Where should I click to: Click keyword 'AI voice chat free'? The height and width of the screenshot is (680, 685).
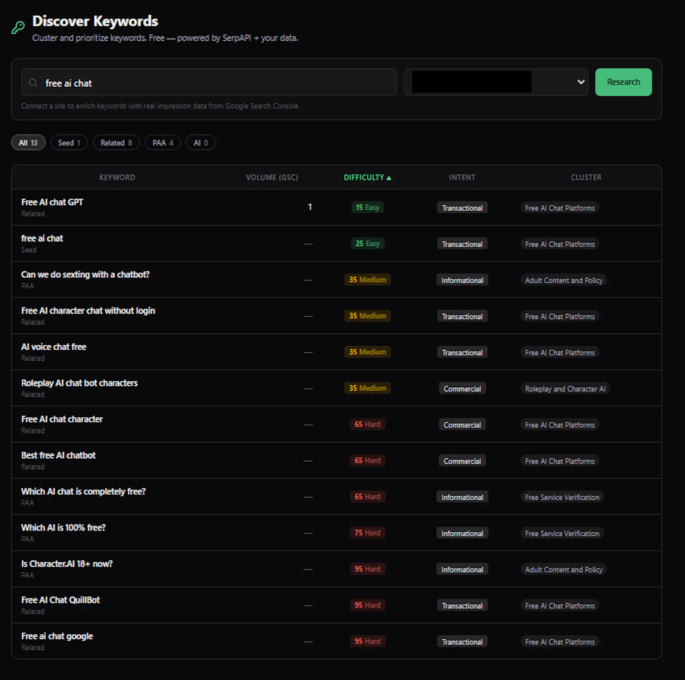point(54,347)
